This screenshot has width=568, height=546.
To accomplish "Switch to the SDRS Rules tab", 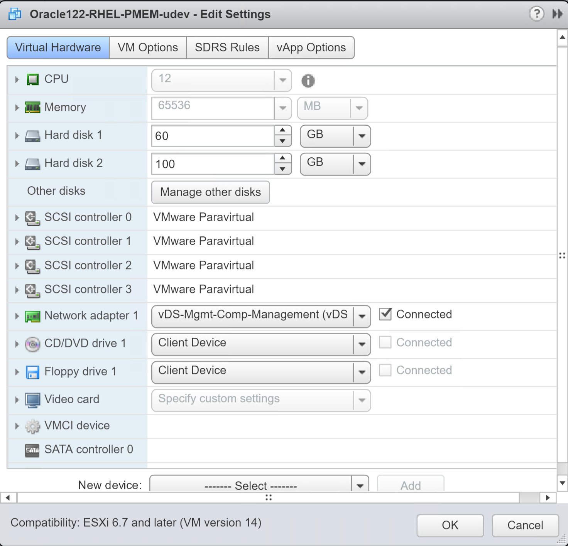I will (x=227, y=47).
